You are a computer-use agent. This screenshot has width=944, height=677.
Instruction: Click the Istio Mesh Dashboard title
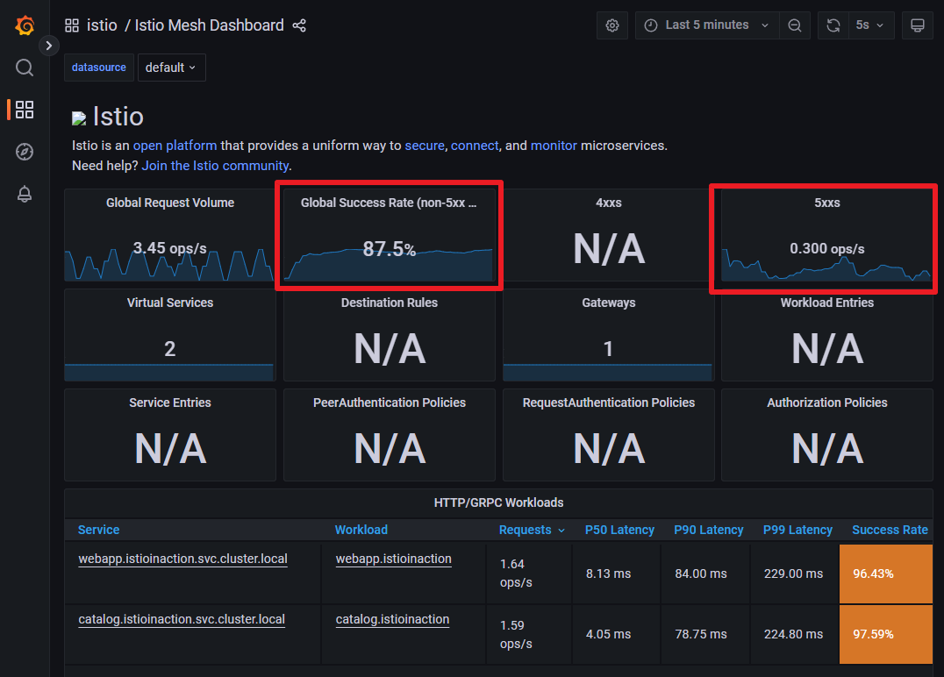[x=209, y=25]
